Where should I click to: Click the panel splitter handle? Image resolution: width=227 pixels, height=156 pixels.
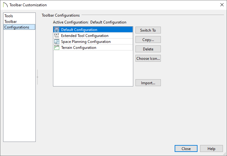point(38,77)
